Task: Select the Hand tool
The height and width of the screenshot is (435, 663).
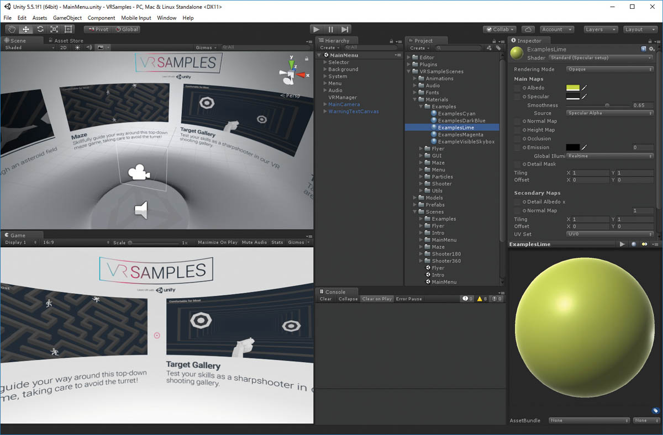Action: (x=11, y=29)
